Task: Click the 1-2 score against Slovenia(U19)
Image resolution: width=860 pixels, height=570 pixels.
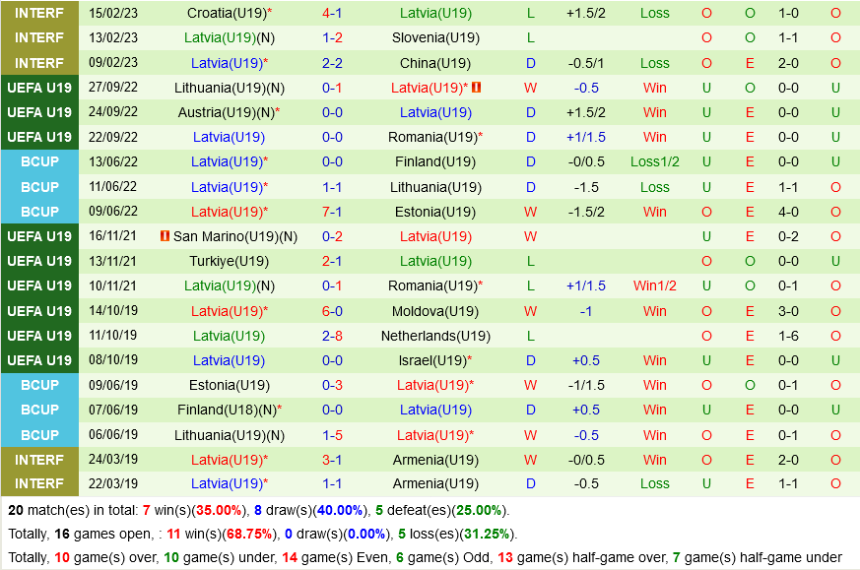Action: tap(332, 37)
